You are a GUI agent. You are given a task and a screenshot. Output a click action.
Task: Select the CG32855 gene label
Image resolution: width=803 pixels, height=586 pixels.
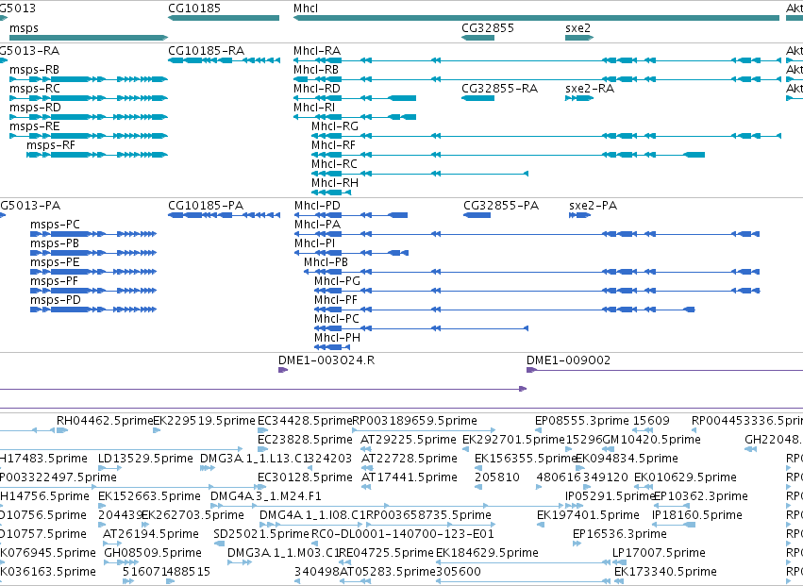tap(488, 27)
